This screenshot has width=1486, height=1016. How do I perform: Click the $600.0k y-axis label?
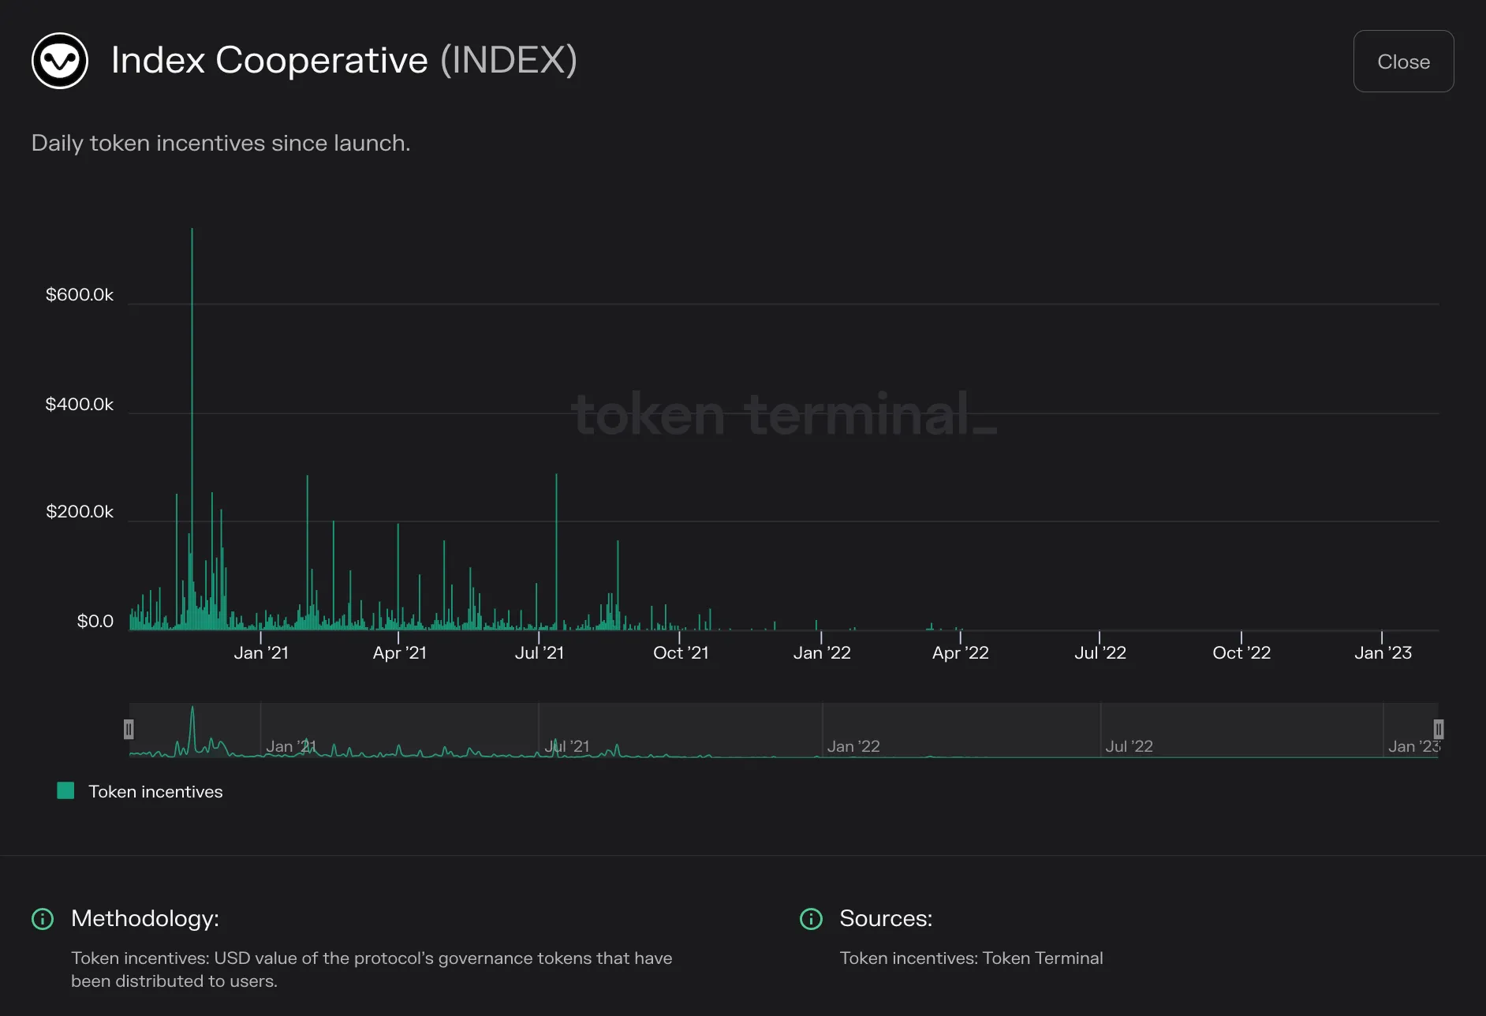point(80,294)
